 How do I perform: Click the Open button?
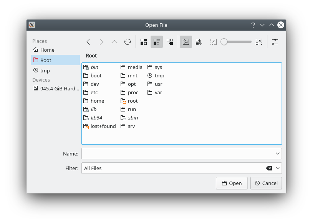pyautogui.click(x=231, y=183)
